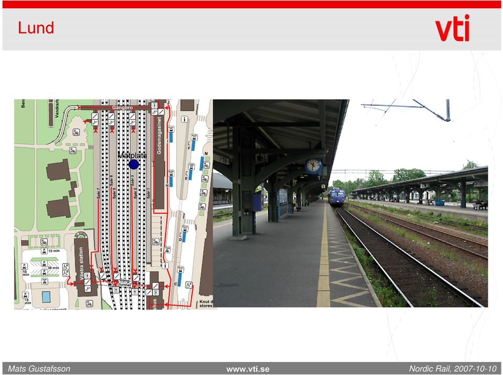Screen dimensions: 503x375
Task: Click the 'Gångbro' label on the map
Action: (122, 108)
